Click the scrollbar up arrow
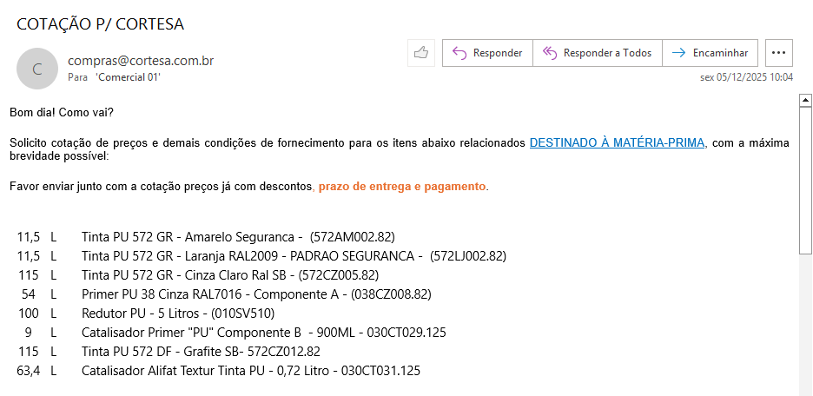Screen dimensions: 813x396 click(x=805, y=100)
